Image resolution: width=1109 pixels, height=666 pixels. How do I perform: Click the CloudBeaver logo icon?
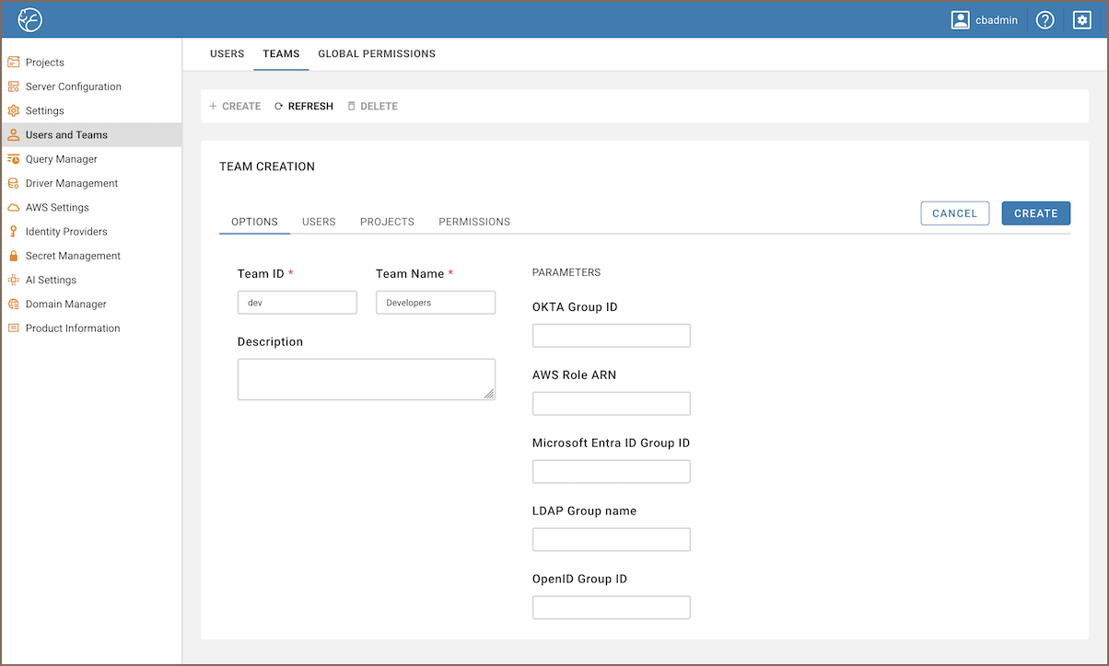click(30, 19)
